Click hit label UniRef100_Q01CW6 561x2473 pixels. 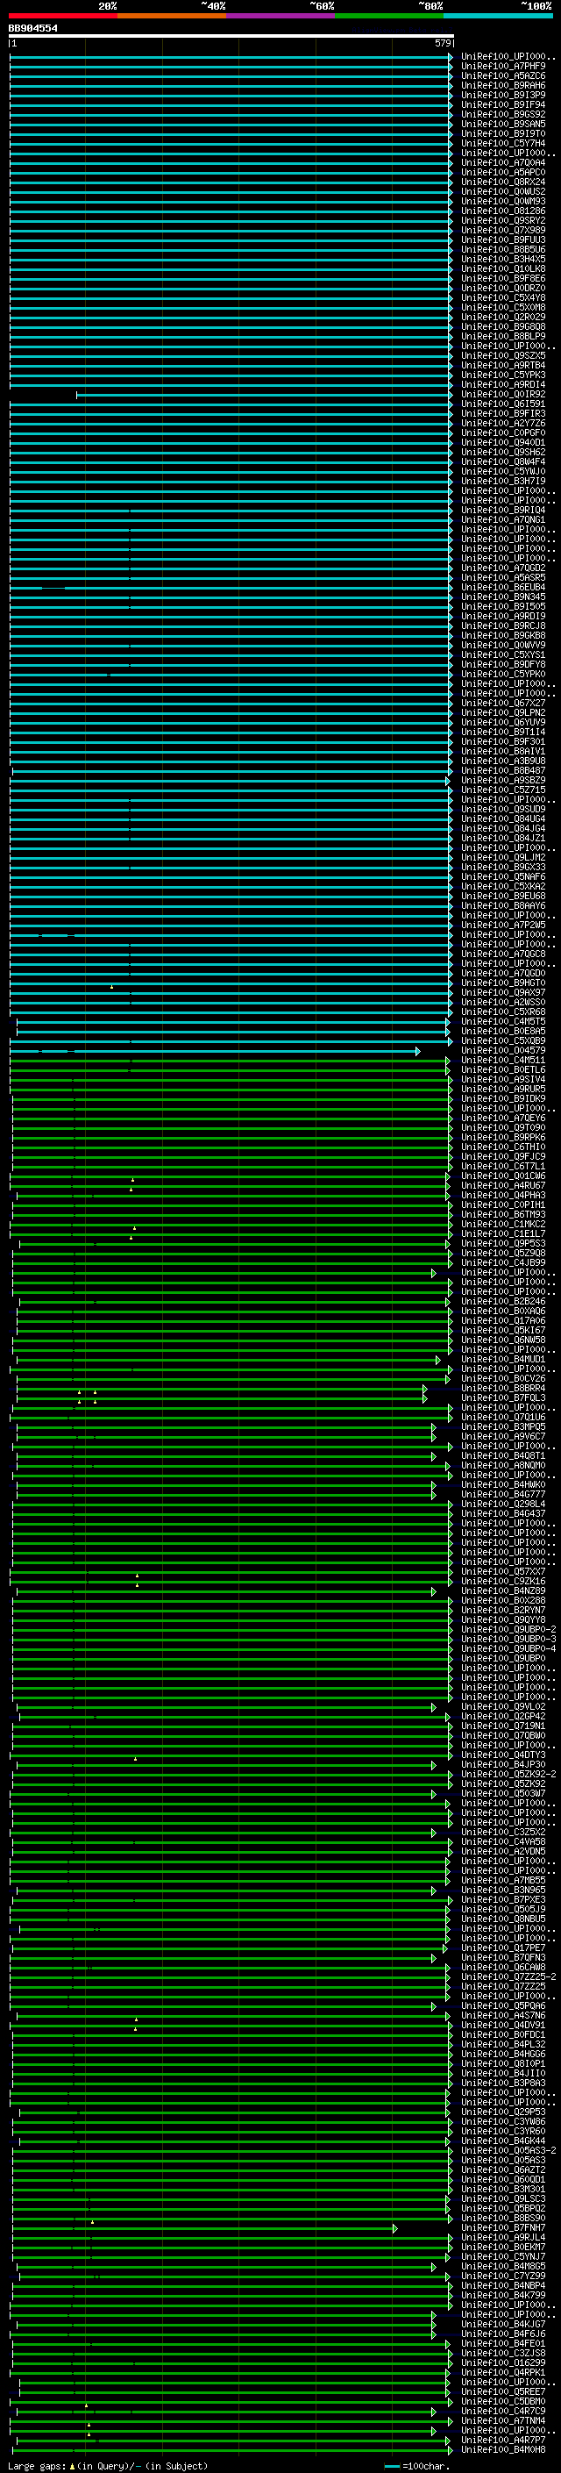click(502, 1176)
